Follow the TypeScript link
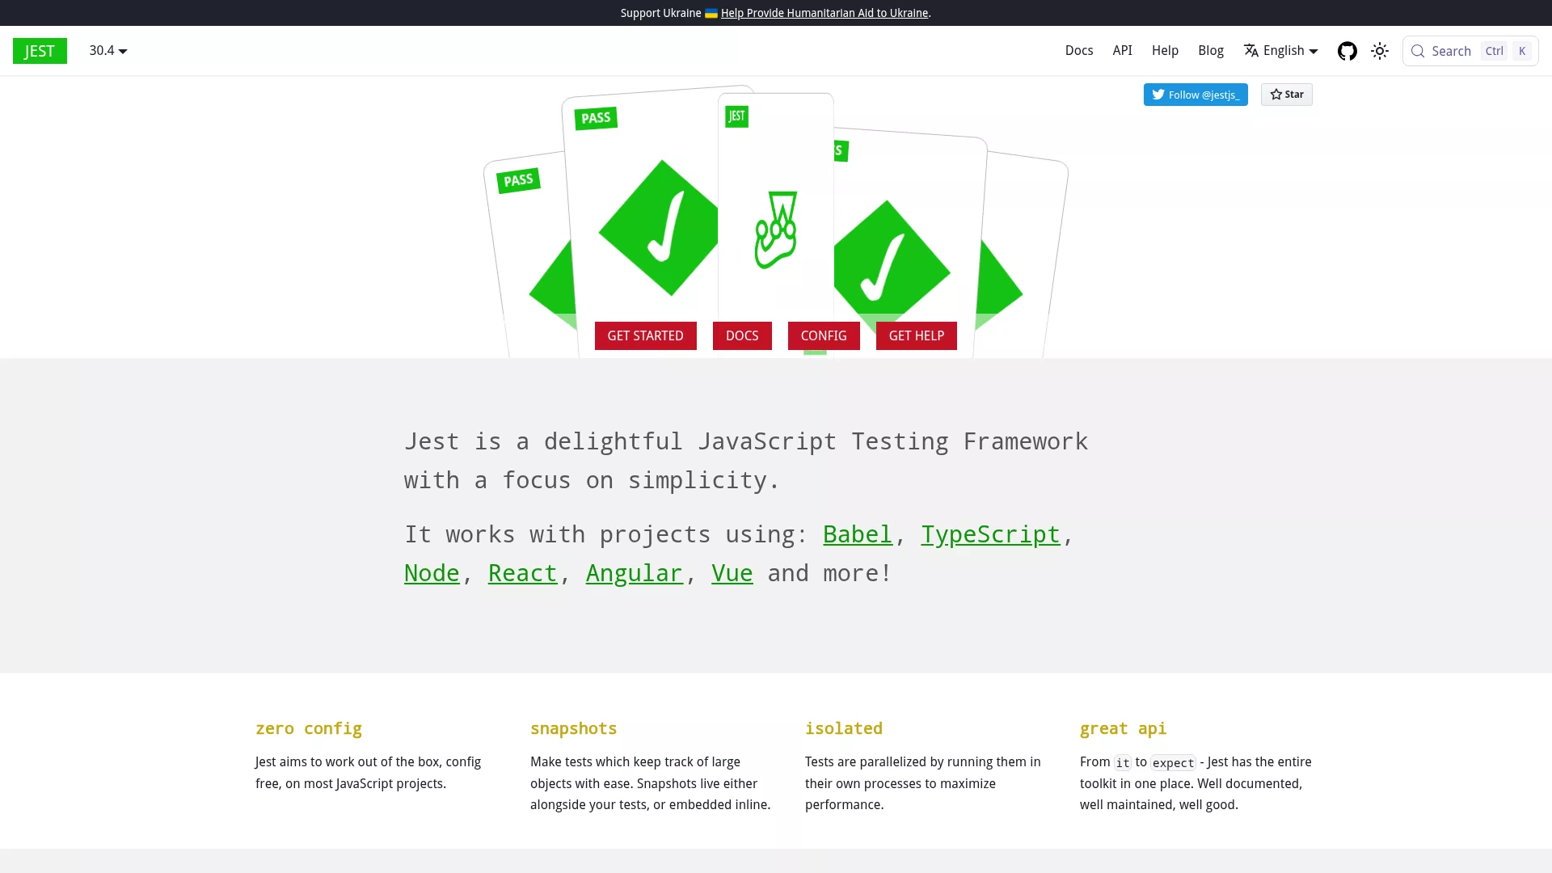 [990, 534]
